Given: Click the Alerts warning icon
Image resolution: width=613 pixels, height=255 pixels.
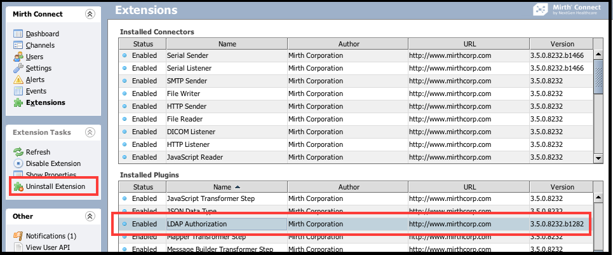Looking at the screenshot, I should (x=18, y=79).
